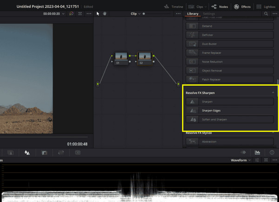Open the Clips dropdown arrow
Viewport: 279px width, 202px height.
coord(206,7)
